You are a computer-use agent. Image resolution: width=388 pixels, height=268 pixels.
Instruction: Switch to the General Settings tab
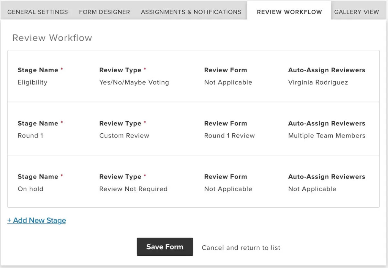click(38, 12)
